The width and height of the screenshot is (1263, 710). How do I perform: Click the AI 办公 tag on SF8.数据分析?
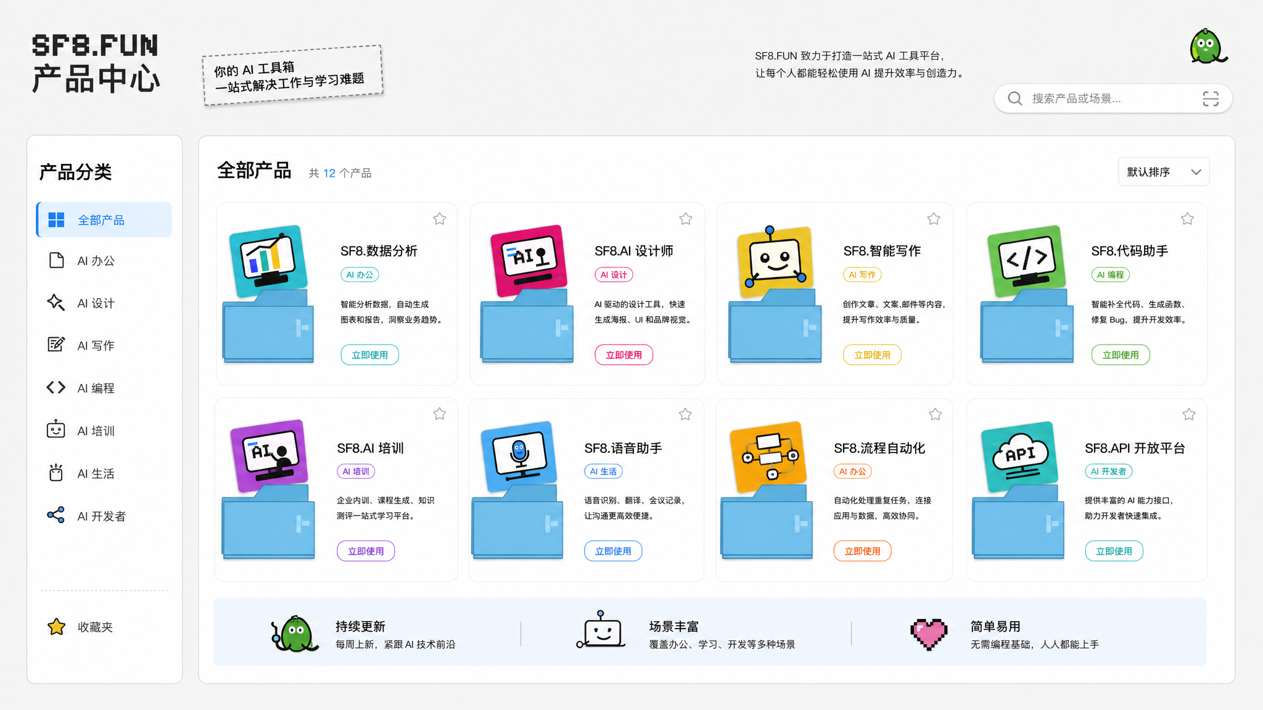360,275
